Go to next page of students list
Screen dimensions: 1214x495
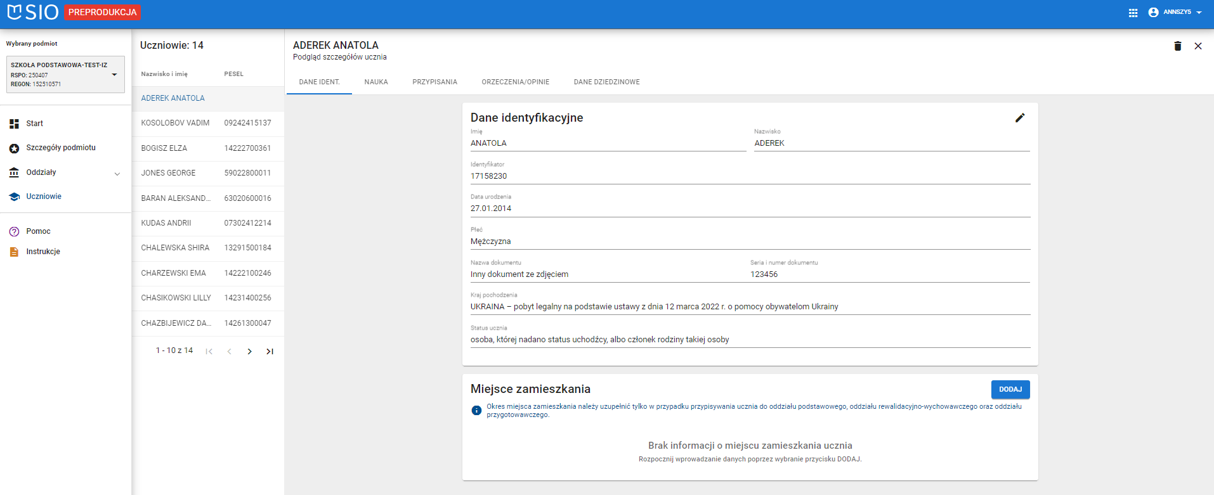(x=249, y=351)
